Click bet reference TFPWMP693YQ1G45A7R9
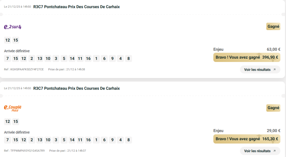The height and width of the screenshot is (157, 286). pos(27,151)
